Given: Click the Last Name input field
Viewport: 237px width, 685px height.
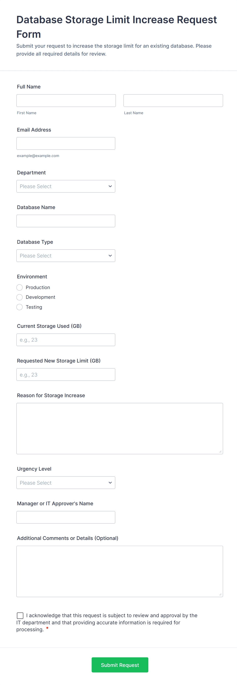Looking at the screenshot, I should click(x=173, y=100).
